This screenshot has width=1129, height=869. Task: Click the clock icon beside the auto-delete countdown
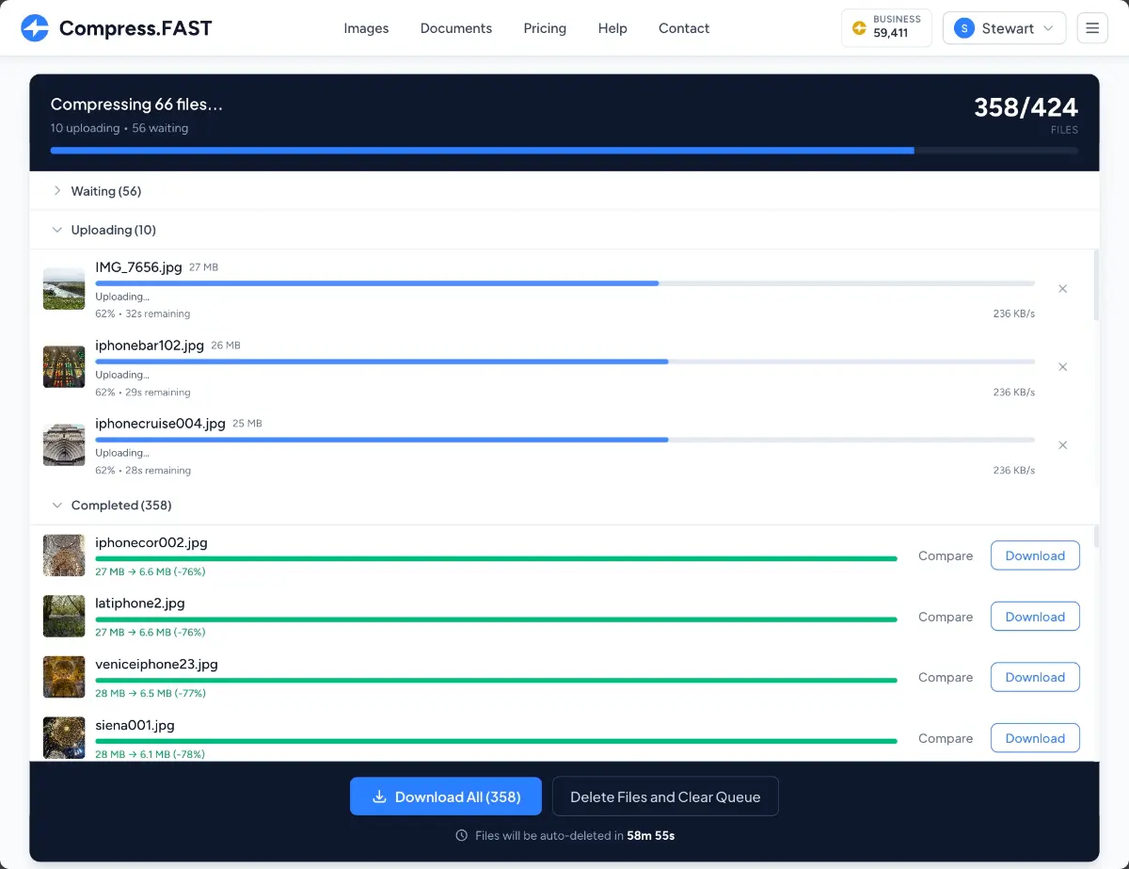[x=461, y=835]
